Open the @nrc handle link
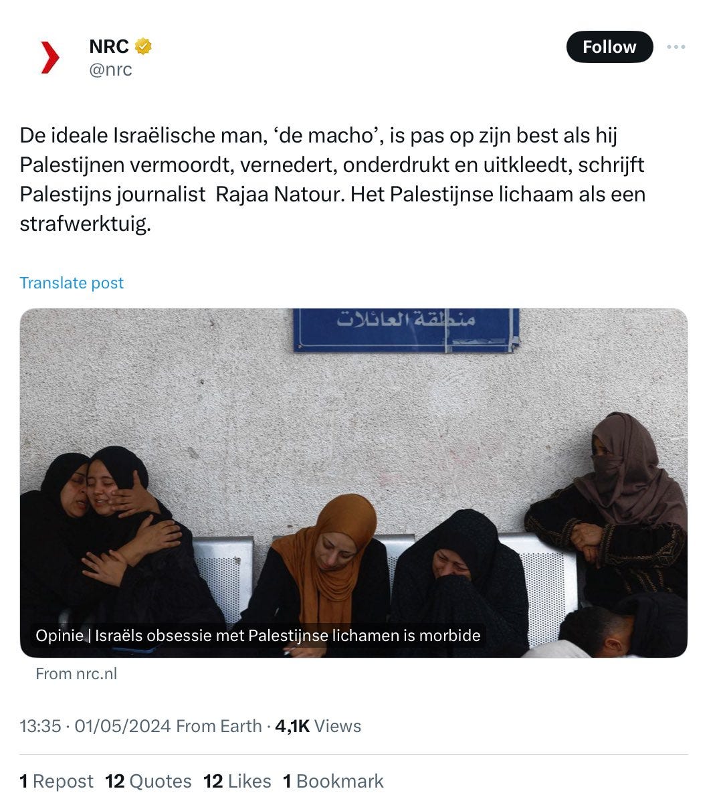 coord(111,70)
